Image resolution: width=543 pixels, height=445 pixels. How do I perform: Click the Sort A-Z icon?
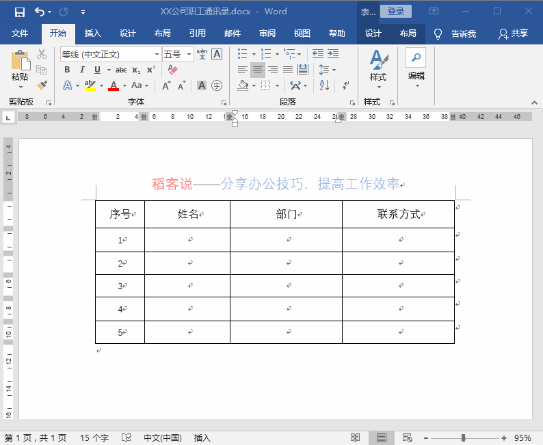(x=324, y=85)
